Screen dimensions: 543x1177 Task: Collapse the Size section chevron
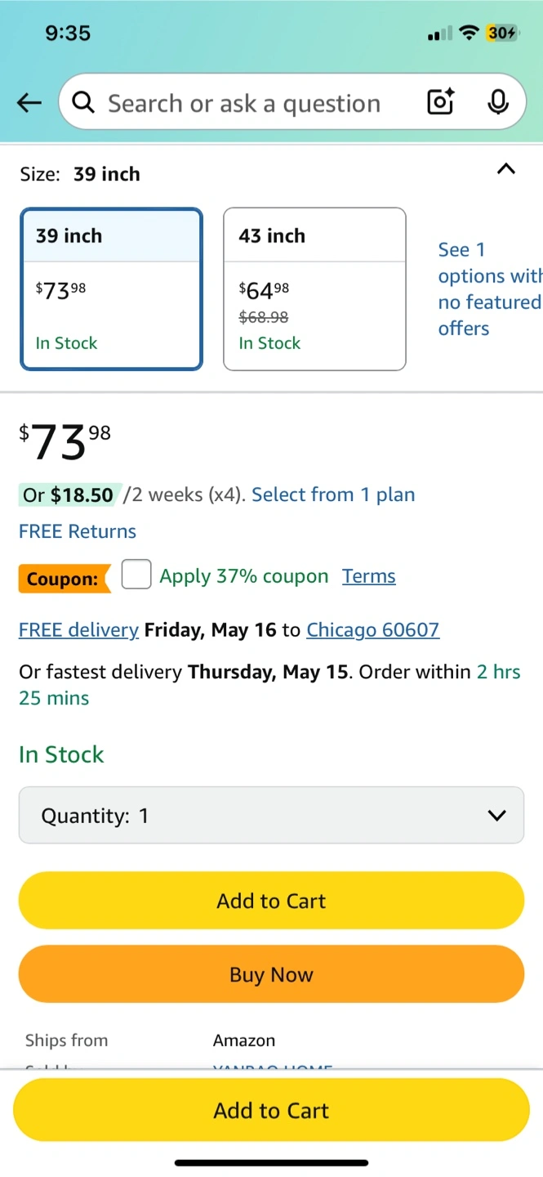click(506, 169)
